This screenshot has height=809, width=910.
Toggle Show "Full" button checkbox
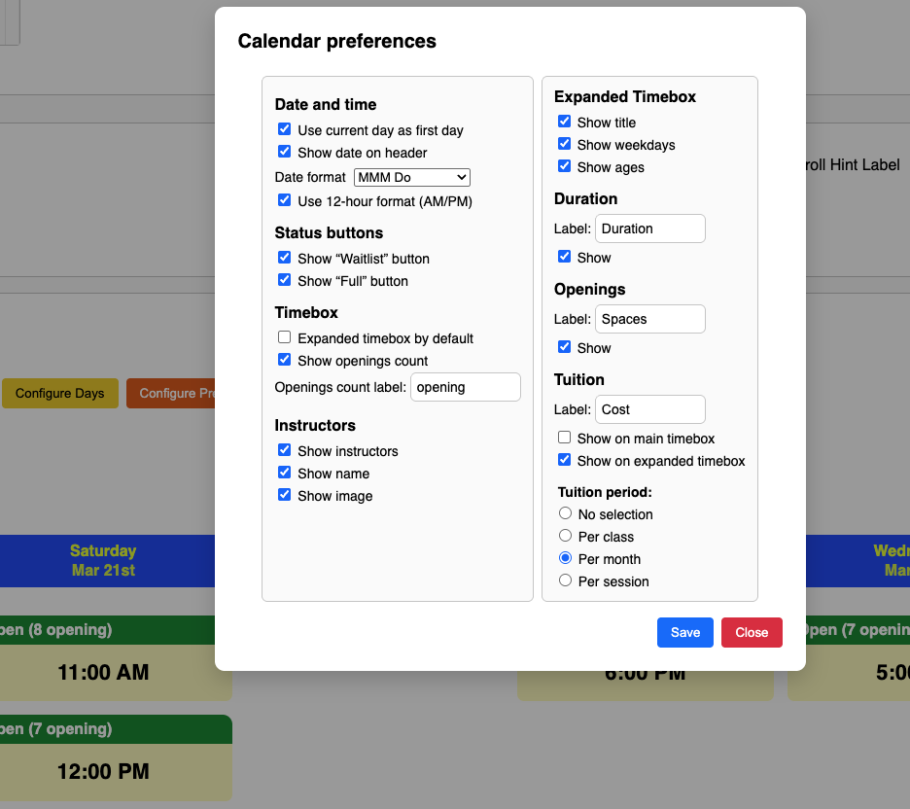pyautogui.click(x=285, y=280)
